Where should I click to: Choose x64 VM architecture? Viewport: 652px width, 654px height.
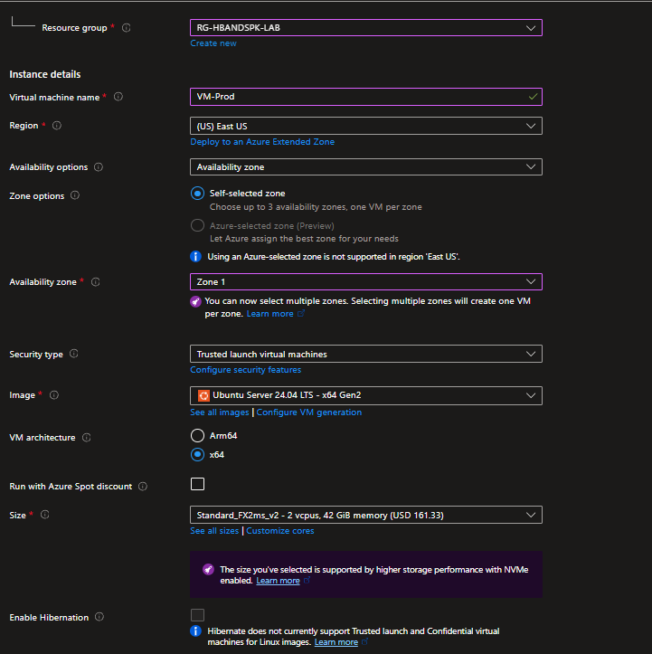(198, 454)
